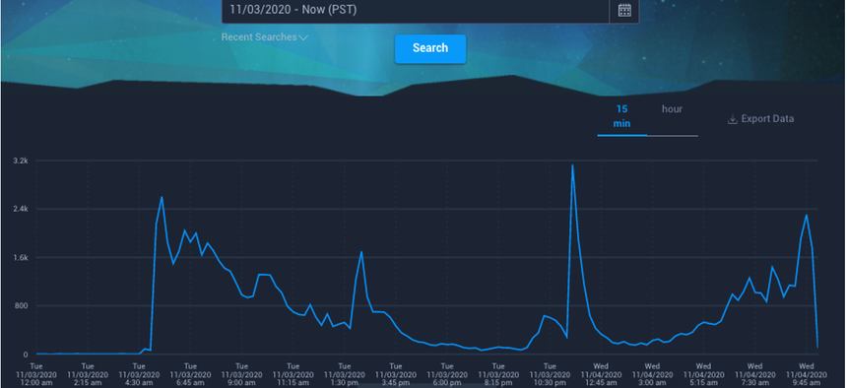The height and width of the screenshot is (388, 847).
Task: Click the blue Search button
Action: pos(430,48)
